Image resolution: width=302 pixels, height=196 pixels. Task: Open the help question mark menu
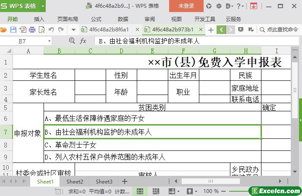click(240, 6)
